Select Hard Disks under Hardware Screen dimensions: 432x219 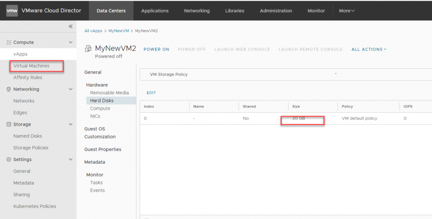point(111,100)
